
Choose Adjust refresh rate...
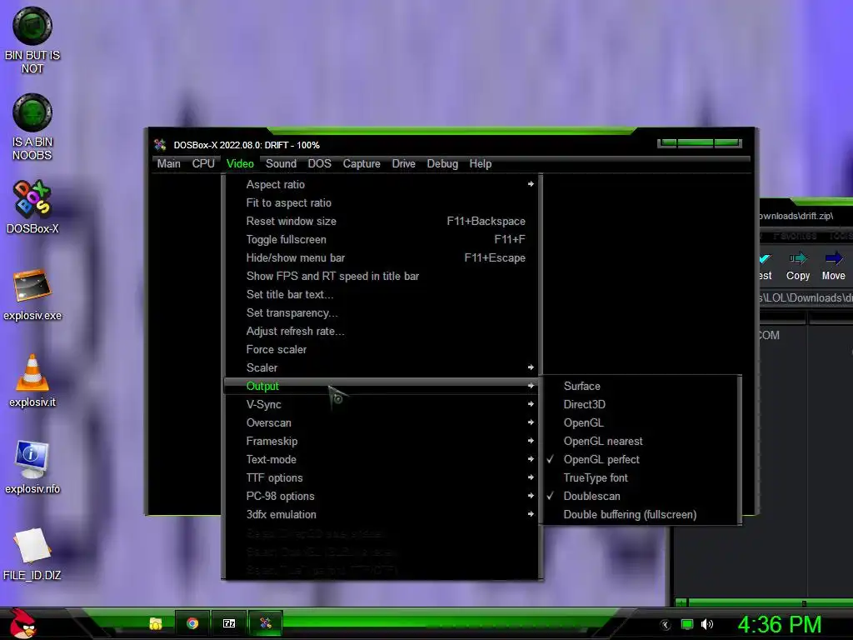(x=382, y=332)
